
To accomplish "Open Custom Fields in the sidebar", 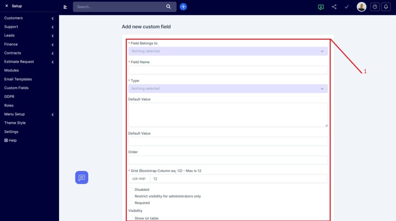I will click(x=16, y=88).
